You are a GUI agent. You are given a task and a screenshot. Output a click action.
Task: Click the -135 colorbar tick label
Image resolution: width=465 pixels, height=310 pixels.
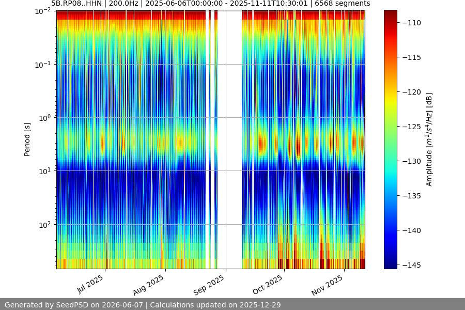click(x=412, y=196)
